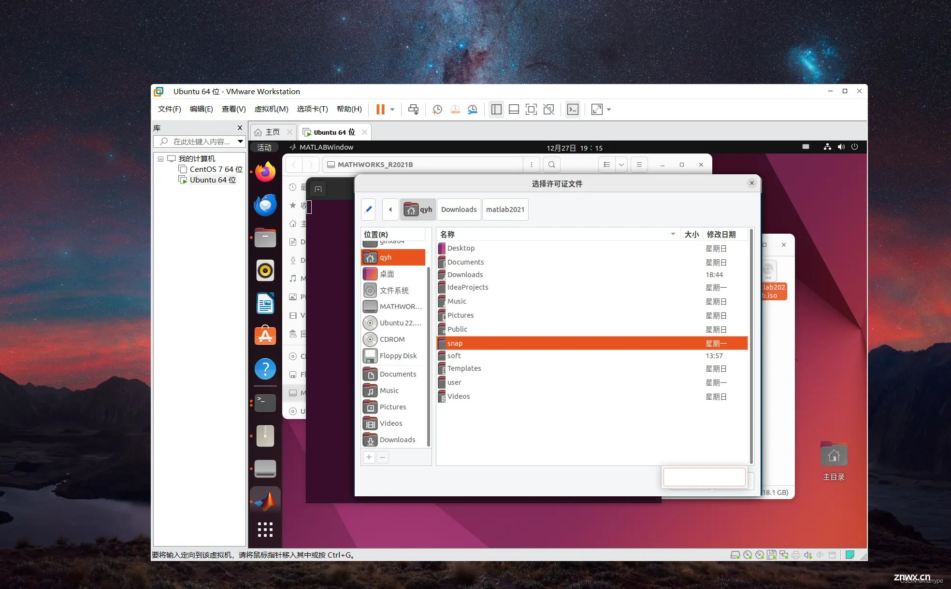Viewport: 951px width, 589px height.
Task: Toggle the VMware library sidebar view icon
Action: (x=496, y=110)
